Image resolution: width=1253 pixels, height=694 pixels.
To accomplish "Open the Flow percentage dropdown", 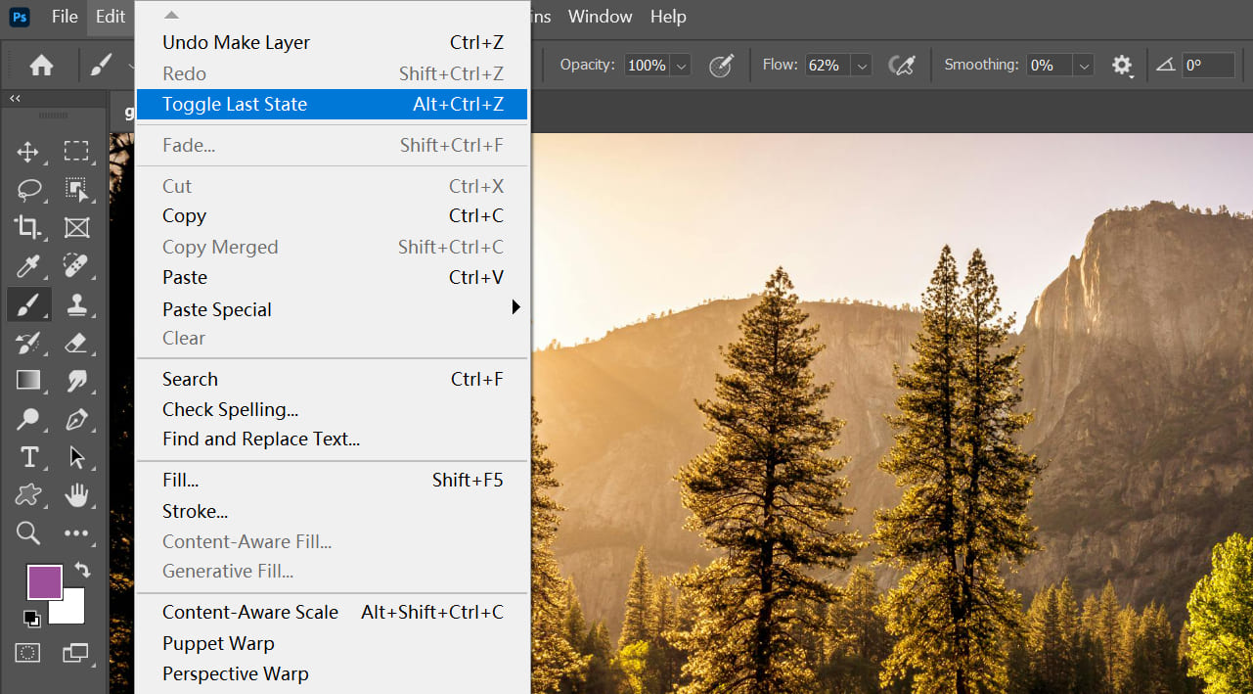I will pyautogui.click(x=861, y=65).
